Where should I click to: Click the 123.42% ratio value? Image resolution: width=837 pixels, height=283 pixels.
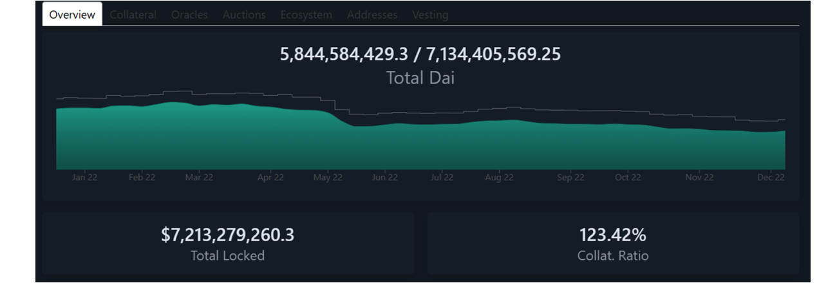pos(612,235)
